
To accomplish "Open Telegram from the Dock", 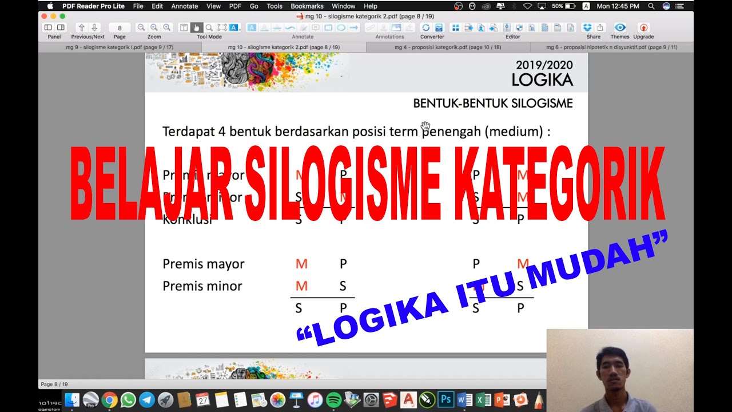I will pyautogui.click(x=147, y=400).
